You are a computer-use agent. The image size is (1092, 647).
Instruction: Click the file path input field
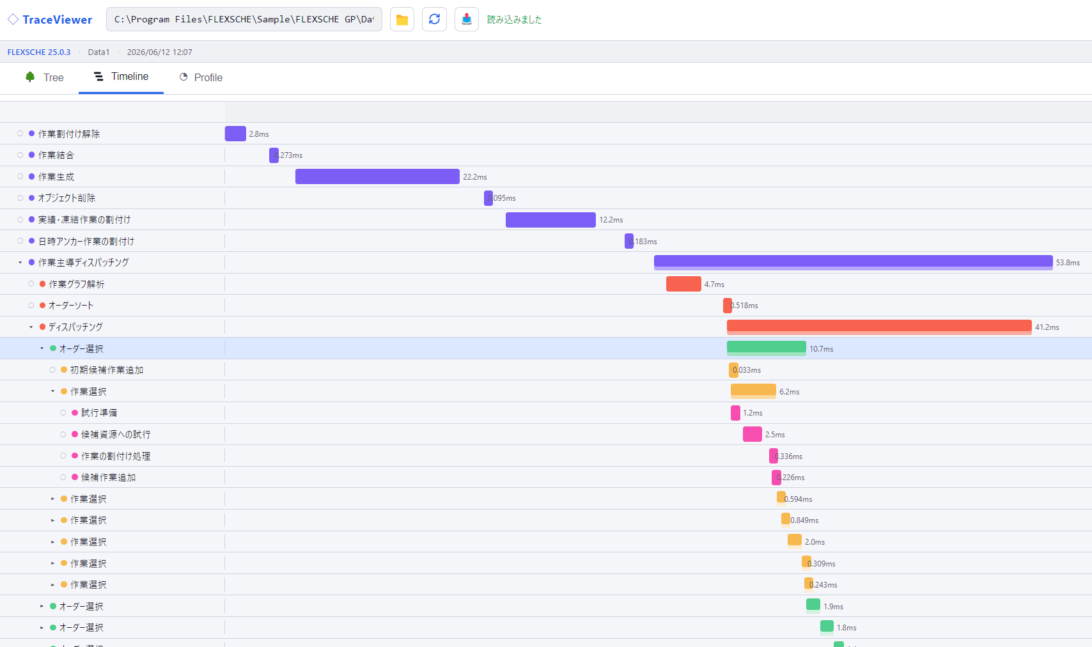[244, 19]
